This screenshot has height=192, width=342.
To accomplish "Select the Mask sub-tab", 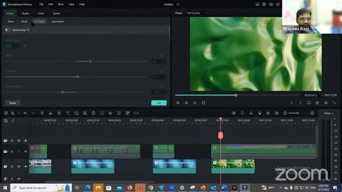I will pyautogui.click(x=24, y=21).
